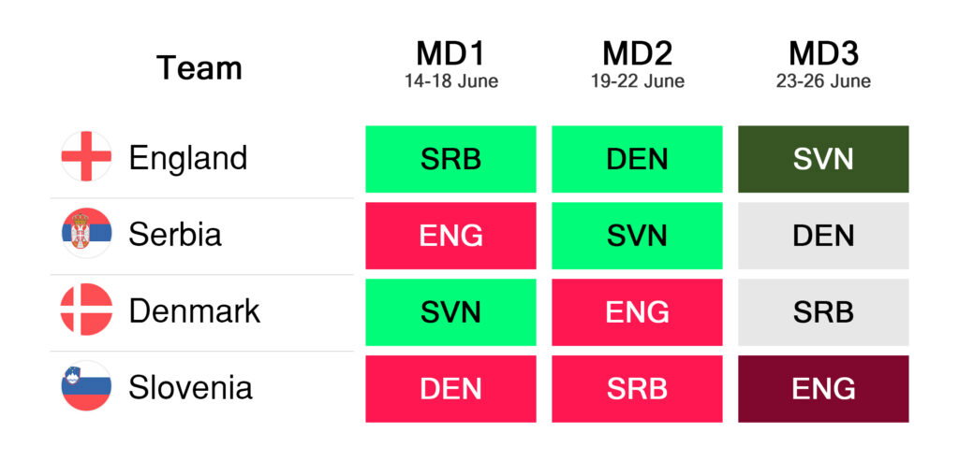Open the Denmark team name

point(194,311)
